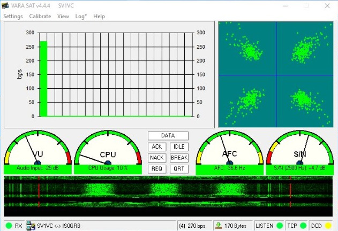Viewport: 338px width, 231px height.
Task: Open the View menu
Action: pos(63,17)
